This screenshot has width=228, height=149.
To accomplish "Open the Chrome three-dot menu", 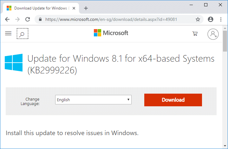I will coord(221,19).
